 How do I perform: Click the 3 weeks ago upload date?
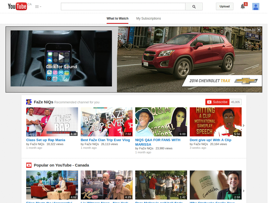tap(198, 148)
